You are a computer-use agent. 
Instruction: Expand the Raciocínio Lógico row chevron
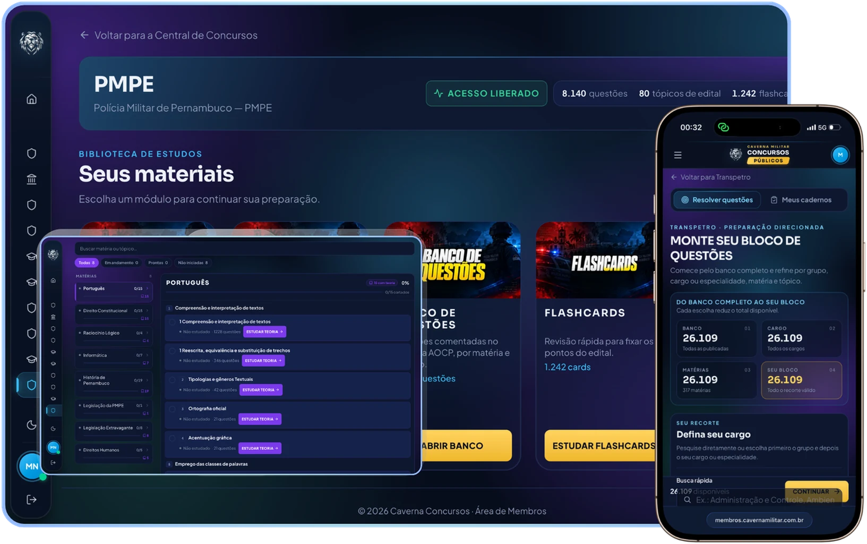147,333
